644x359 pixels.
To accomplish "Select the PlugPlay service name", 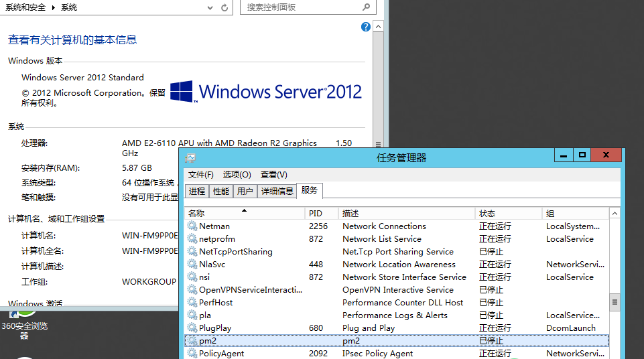I will click(x=215, y=328).
